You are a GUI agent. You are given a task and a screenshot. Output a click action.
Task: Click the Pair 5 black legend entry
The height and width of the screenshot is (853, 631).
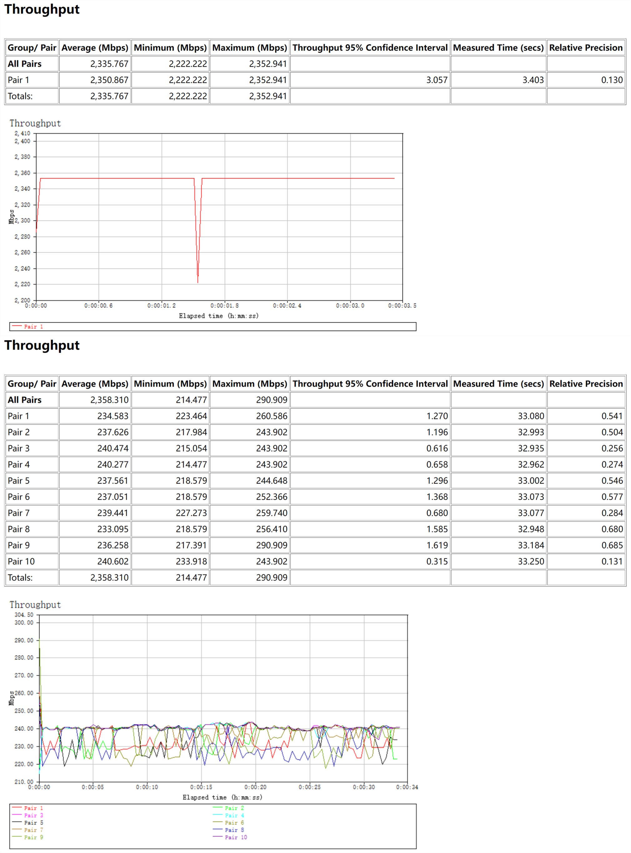pyautogui.click(x=34, y=822)
